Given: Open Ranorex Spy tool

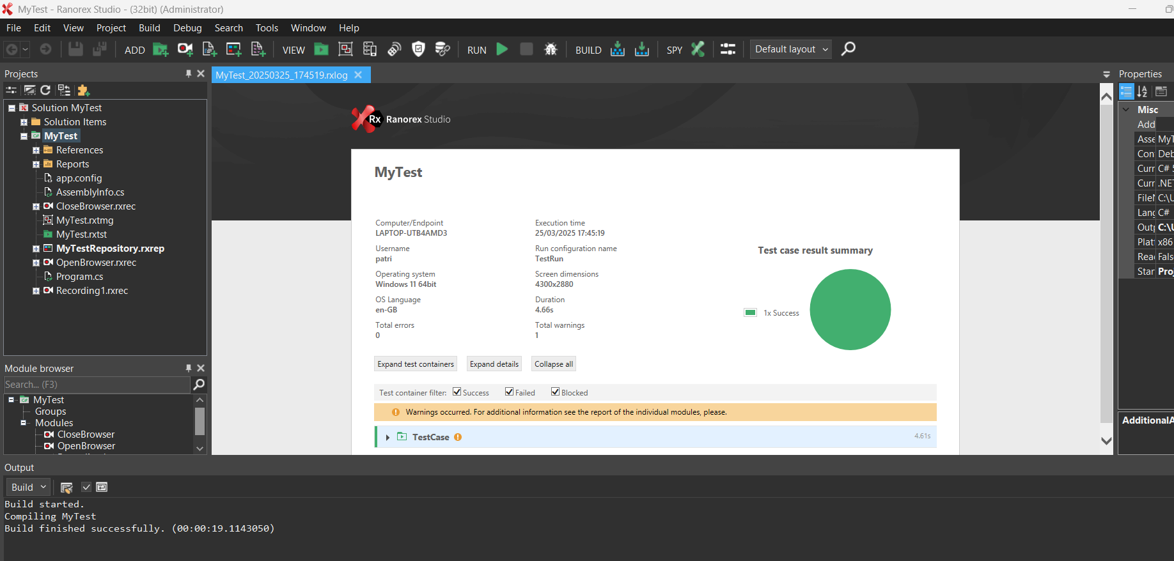Looking at the screenshot, I should 698,49.
